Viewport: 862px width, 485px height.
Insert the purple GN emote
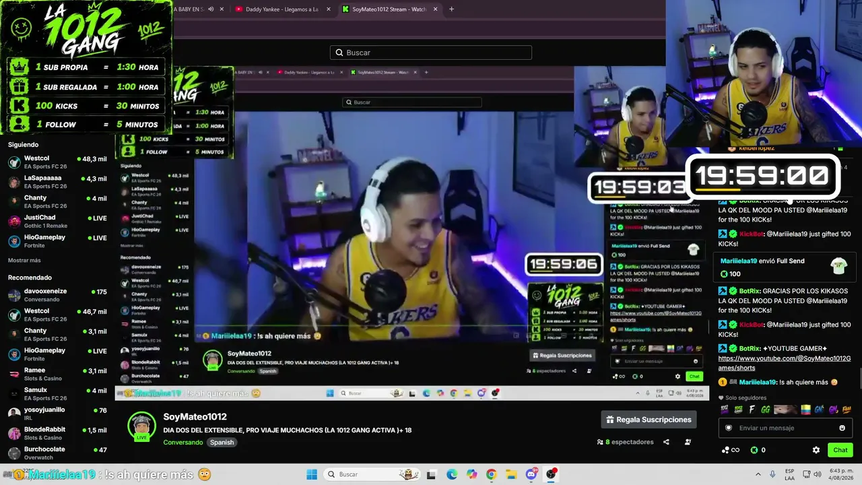pos(833,410)
